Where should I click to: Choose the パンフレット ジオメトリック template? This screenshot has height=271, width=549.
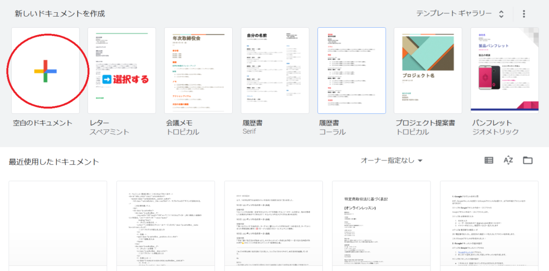coord(505,71)
